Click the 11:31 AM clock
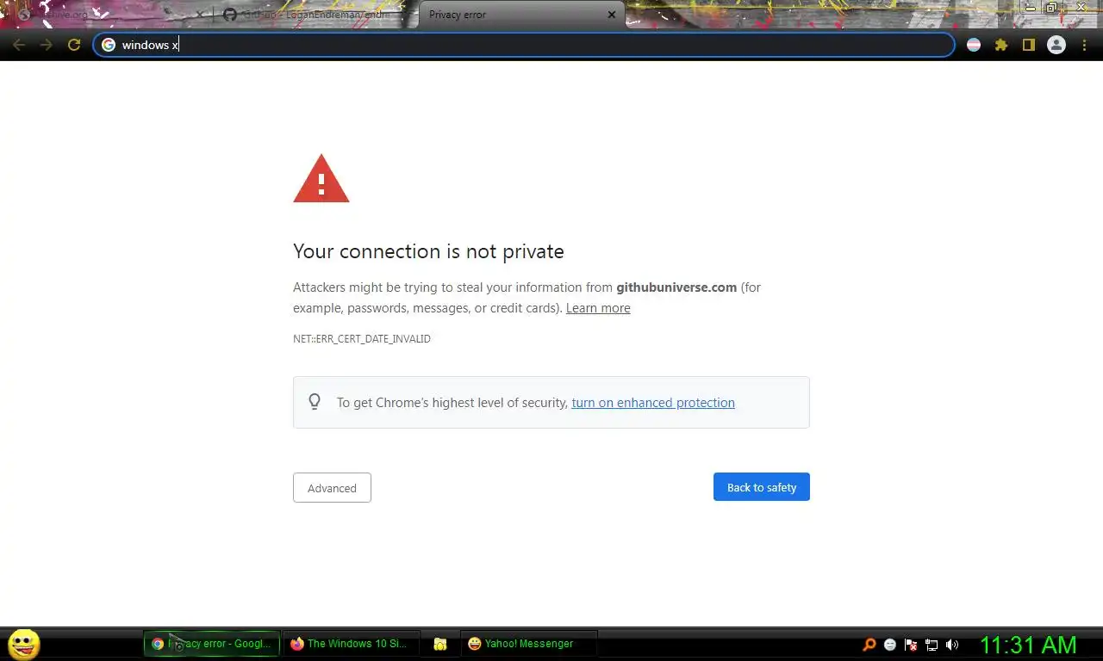The image size is (1103, 661). point(1028,645)
